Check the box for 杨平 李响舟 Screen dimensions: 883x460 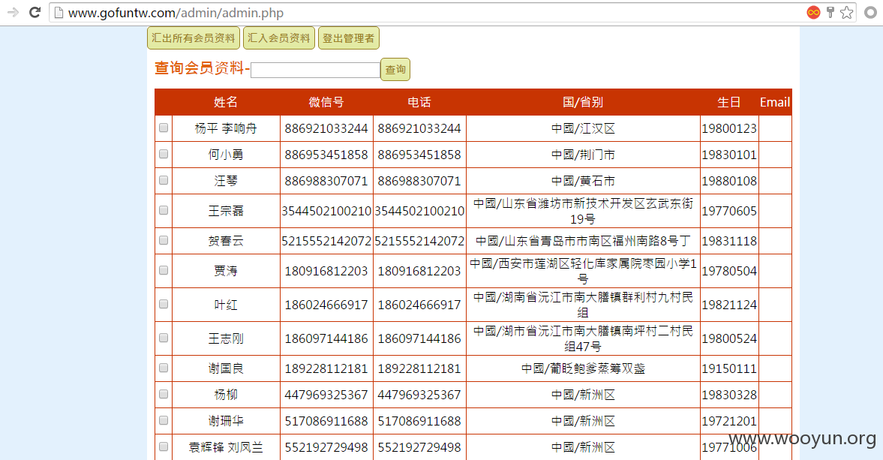click(164, 128)
